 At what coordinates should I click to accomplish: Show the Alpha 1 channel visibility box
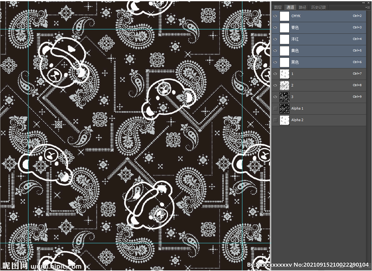275,109
